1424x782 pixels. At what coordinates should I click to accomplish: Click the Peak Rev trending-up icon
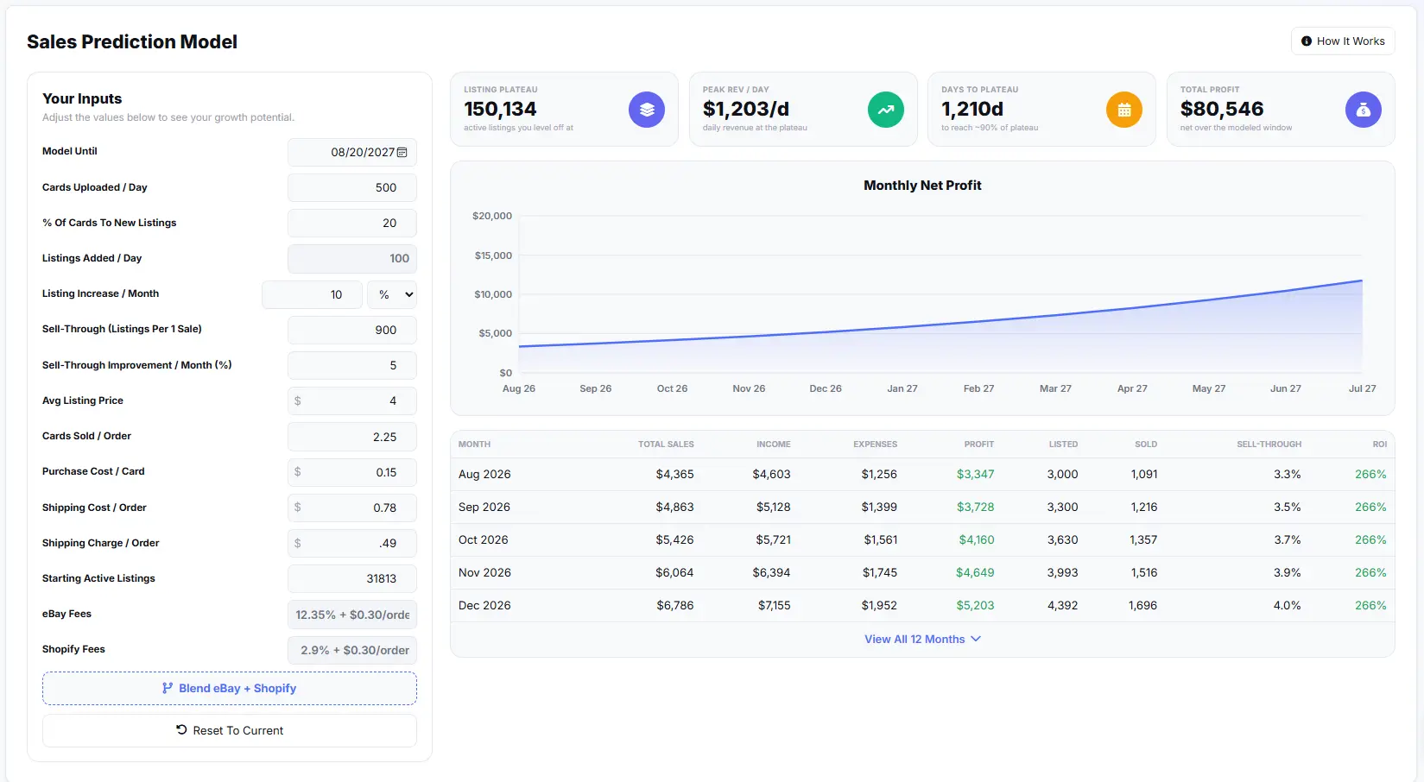tap(886, 110)
